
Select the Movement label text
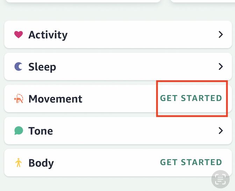point(55,99)
